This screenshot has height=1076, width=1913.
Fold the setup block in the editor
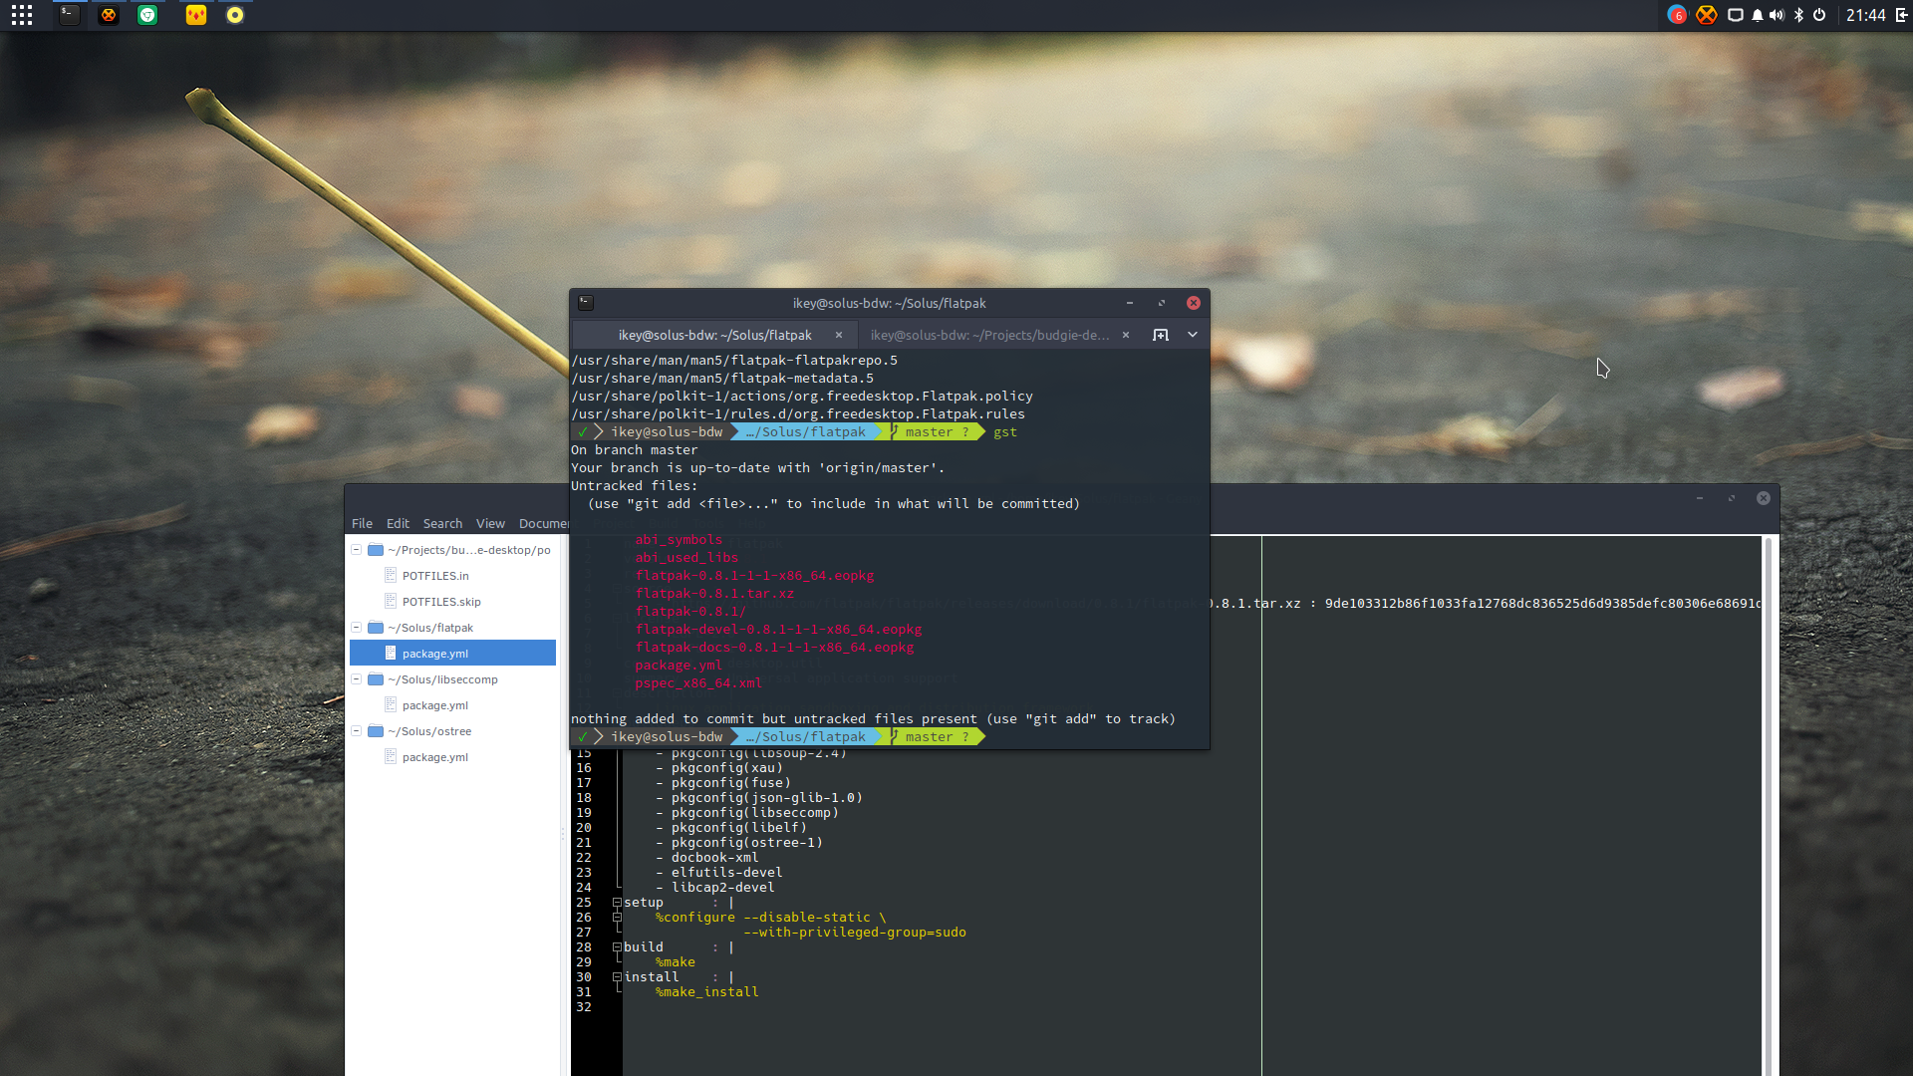(x=617, y=903)
